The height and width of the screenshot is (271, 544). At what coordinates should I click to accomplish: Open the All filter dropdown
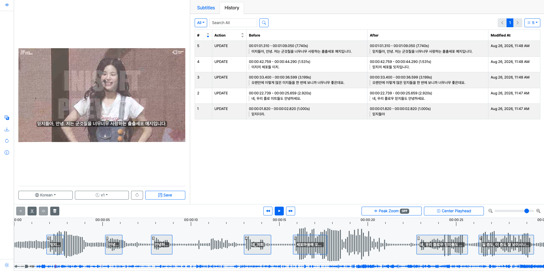[201, 23]
